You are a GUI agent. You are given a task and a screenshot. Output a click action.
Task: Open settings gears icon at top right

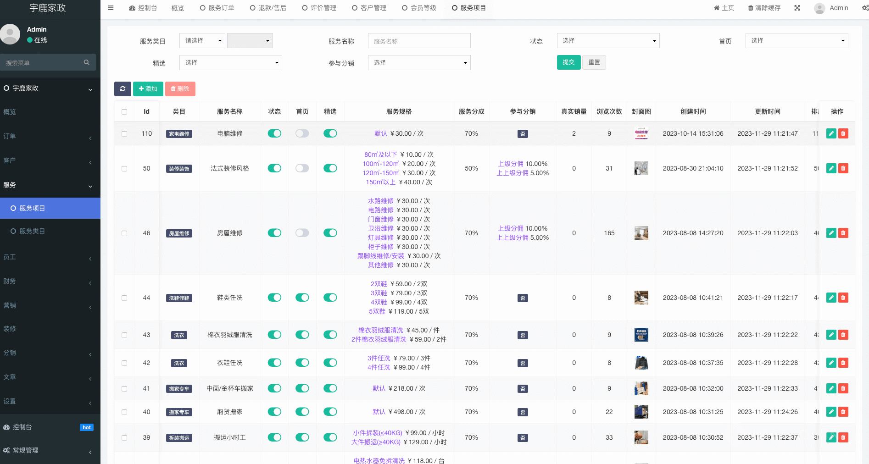coord(864,8)
